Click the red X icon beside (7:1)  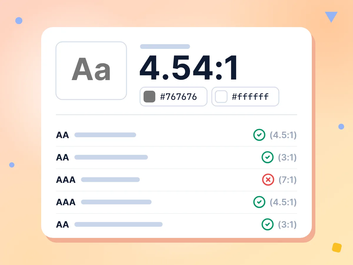coord(268,180)
